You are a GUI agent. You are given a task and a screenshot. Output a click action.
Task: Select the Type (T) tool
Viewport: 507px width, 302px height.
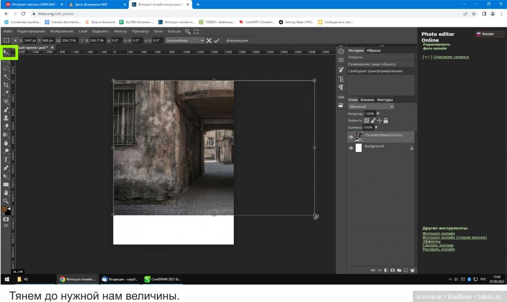point(7,160)
